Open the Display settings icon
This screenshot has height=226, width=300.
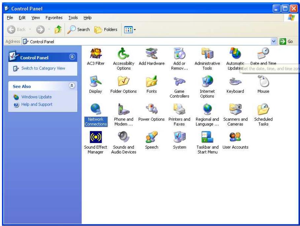95,81
